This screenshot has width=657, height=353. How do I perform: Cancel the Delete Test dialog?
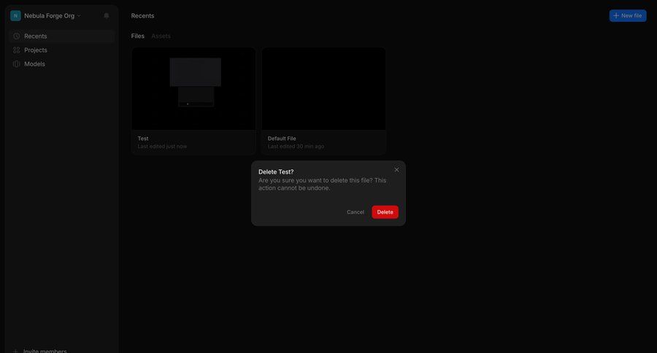click(x=356, y=212)
